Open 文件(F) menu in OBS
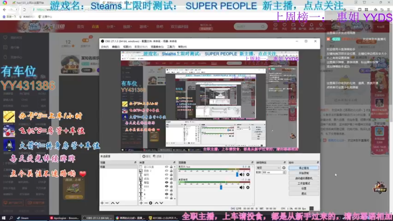Image resolution: width=393 pixels, height=221 pixels. tap(105, 47)
